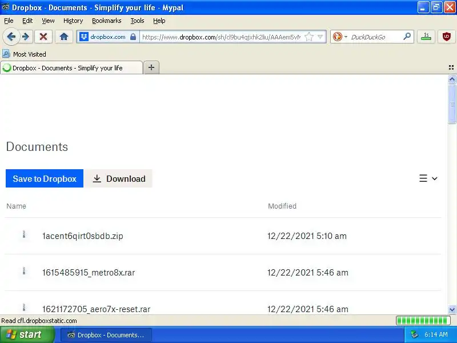Open file 1621172705_aero7x-reset.rar
Screen dimensions: 457x343
point(97,309)
